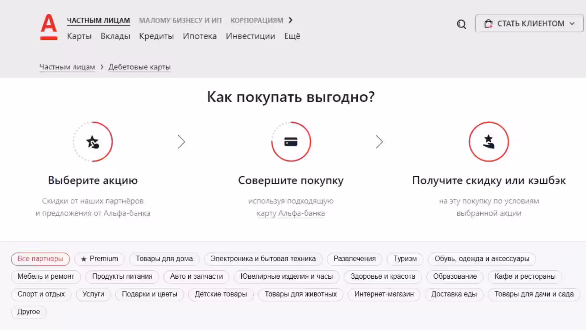Viewport: 586px width, 330px height.
Task: Filter by Товары для дома
Action: click(x=164, y=259)
